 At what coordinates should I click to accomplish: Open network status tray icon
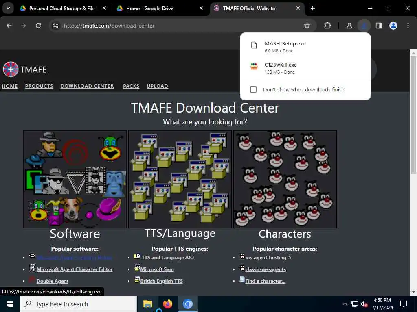tap(355, 304)
